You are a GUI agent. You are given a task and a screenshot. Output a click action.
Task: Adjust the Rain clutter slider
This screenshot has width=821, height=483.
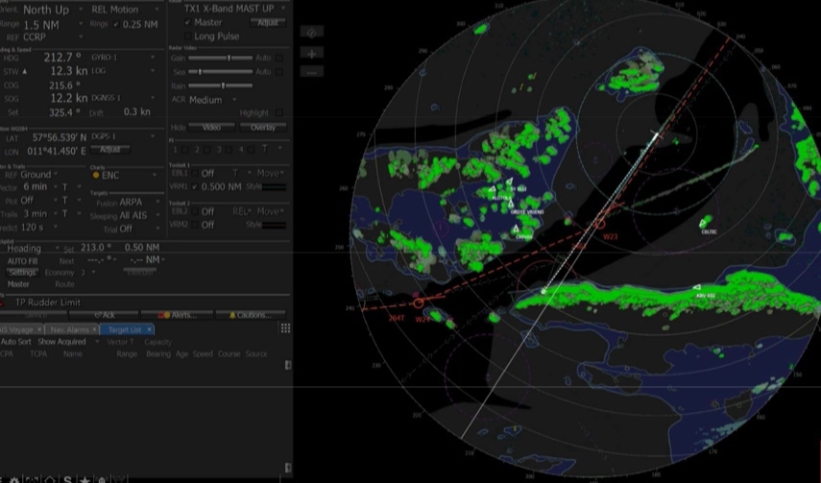click(221, 85)
